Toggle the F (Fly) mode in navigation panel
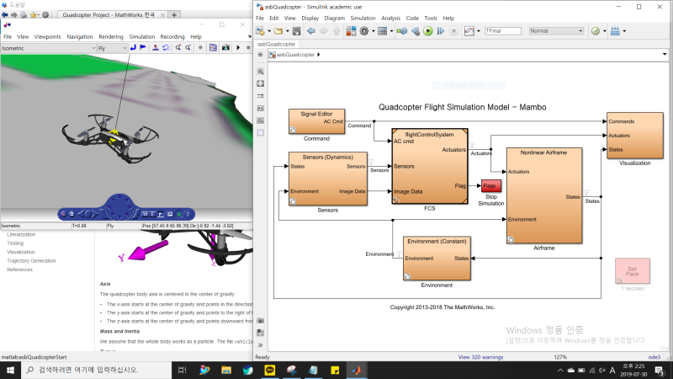The height and width of the screenshot is (379, 673). [160, 214]
